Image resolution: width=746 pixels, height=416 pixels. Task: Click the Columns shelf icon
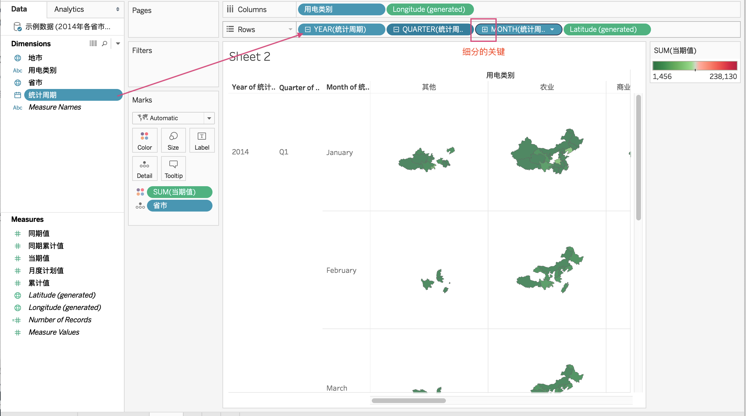(x=230, y=9)
